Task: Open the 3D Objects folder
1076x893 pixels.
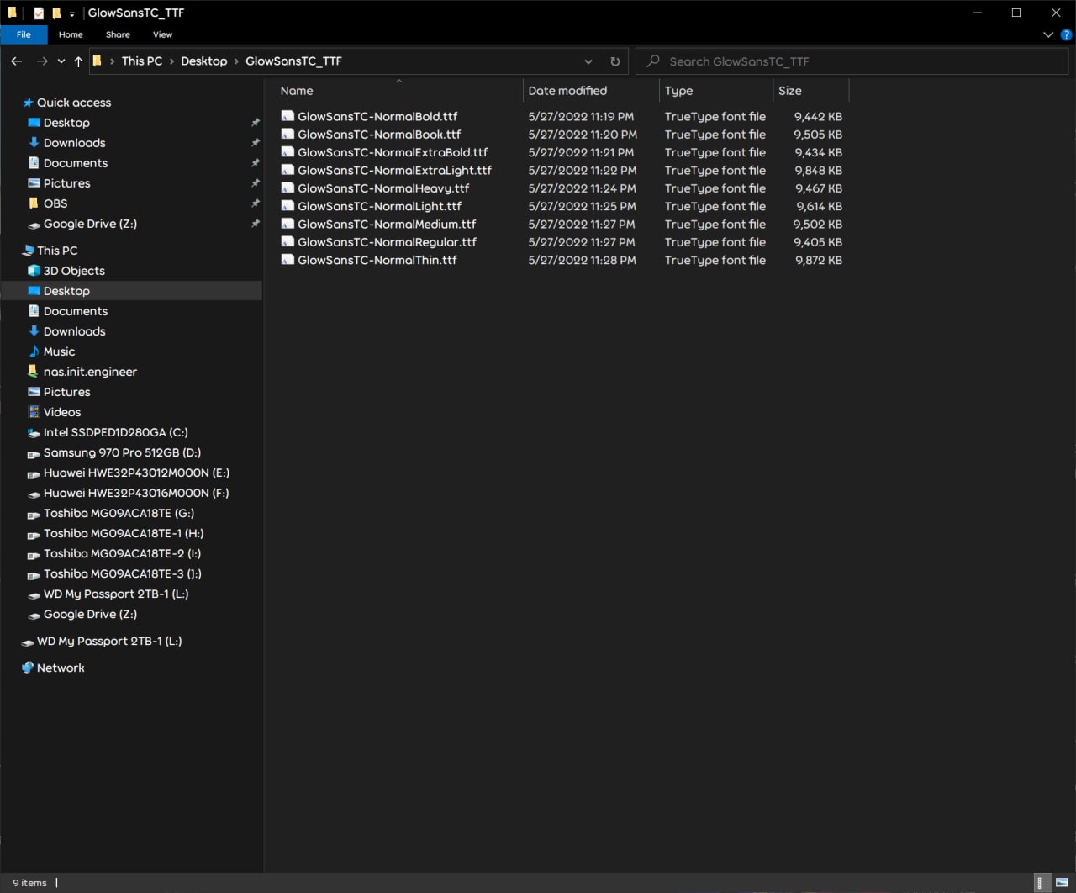Action: (74, 271)
